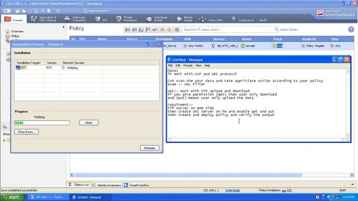The width and height of the screenshot is (358, 201).
Task: Click the Minimize button in Installation Process dialog
Action: pos(149,148)
